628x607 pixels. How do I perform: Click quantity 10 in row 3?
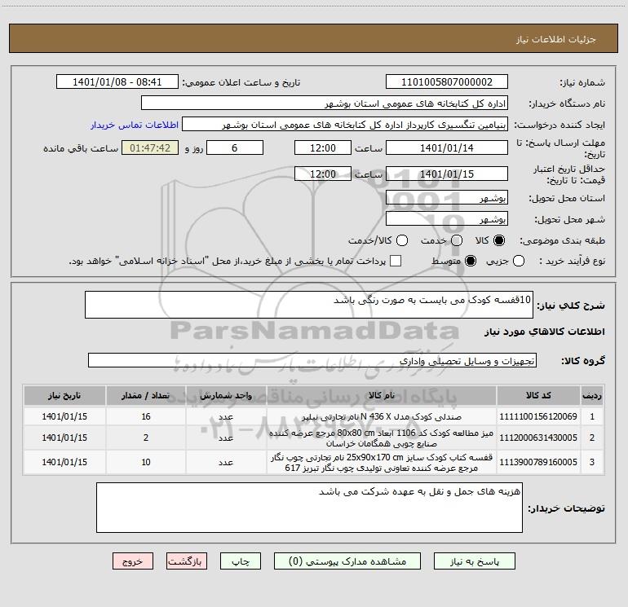(x=146, y=462)
